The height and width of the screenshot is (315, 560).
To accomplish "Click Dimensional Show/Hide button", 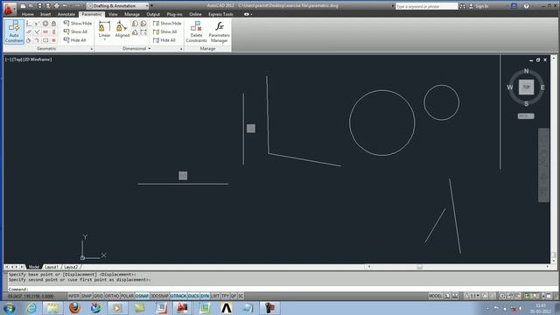I will [167, 24].
